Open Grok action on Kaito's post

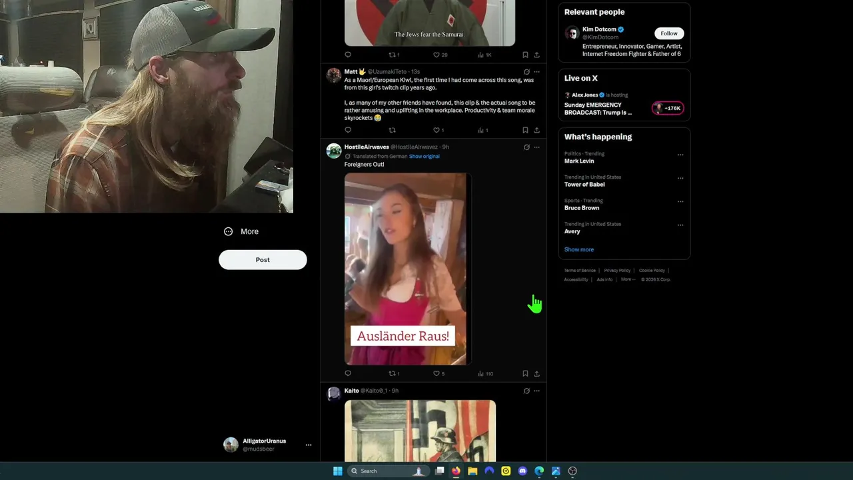[x=526, y=391]
